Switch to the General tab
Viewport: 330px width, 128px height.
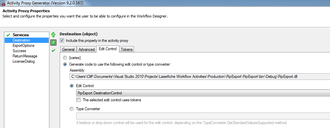pos(68,49)
